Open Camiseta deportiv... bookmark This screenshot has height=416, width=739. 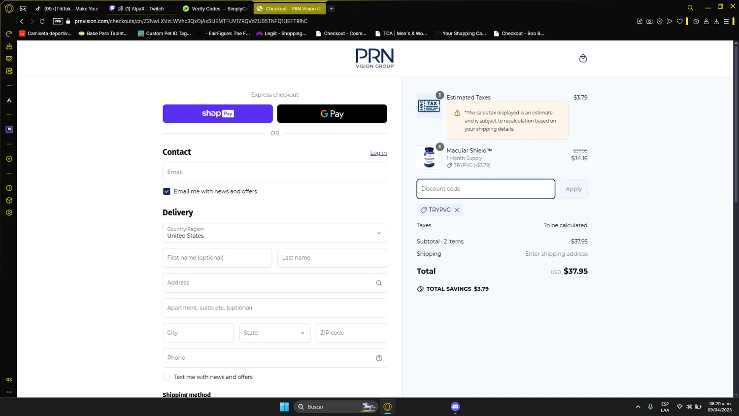(x=45, y=34)
